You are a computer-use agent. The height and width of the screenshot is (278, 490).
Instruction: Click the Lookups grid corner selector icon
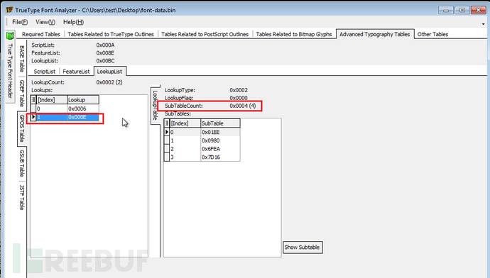[33, 100]
